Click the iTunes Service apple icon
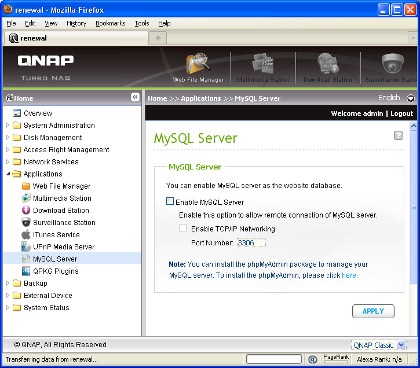 (x=26, y=234)
